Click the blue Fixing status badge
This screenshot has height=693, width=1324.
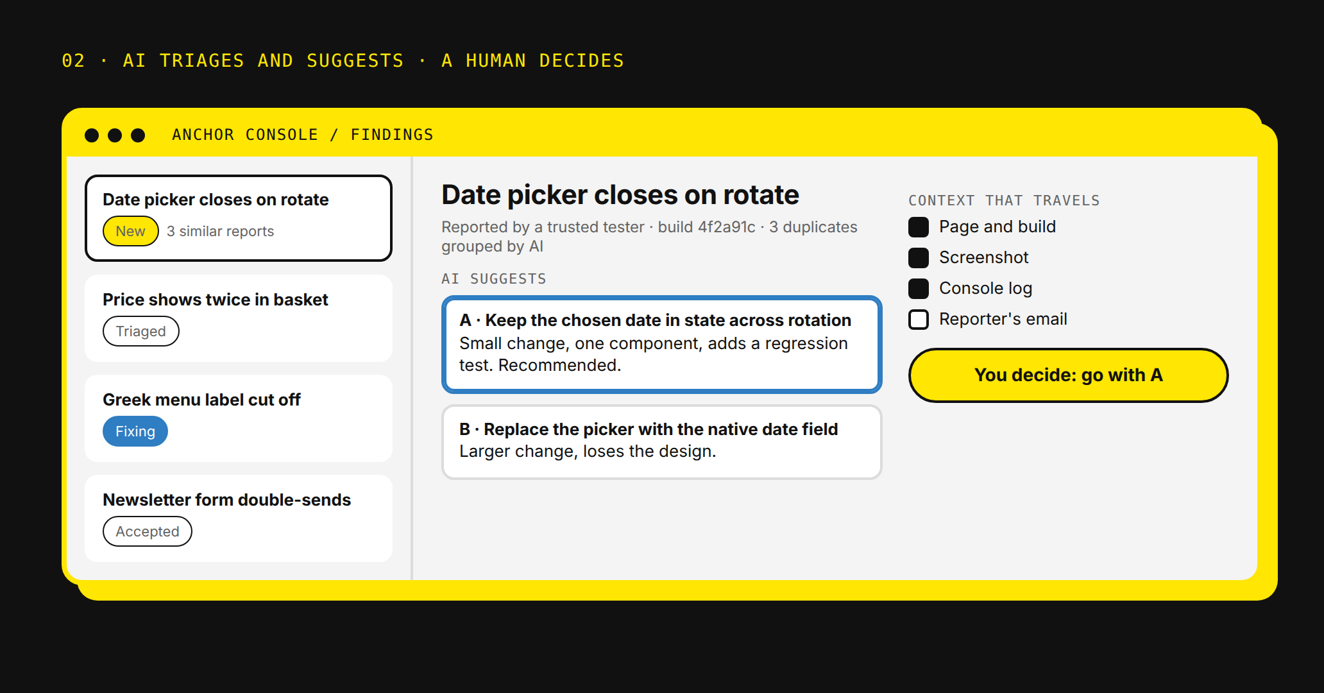click(x=135, y=431)
